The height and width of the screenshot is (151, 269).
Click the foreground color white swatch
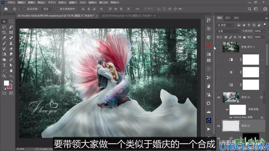[6, 83]
